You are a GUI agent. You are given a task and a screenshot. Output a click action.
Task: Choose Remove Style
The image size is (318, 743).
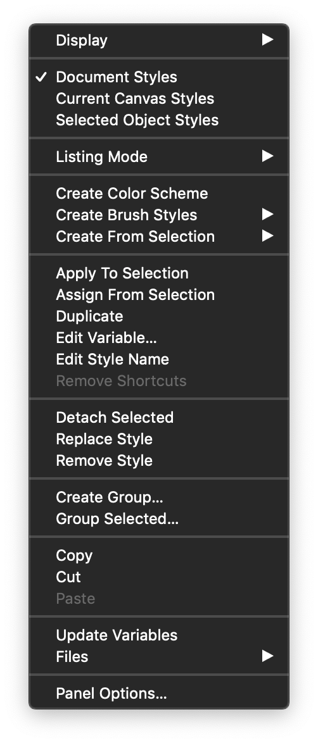click(159, 461)
